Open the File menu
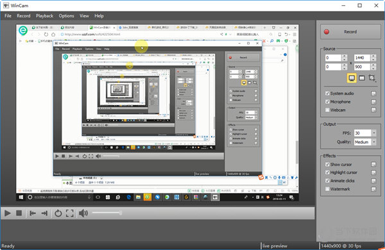The width and height of the screenshot is (385, 250). coord(8,15)
